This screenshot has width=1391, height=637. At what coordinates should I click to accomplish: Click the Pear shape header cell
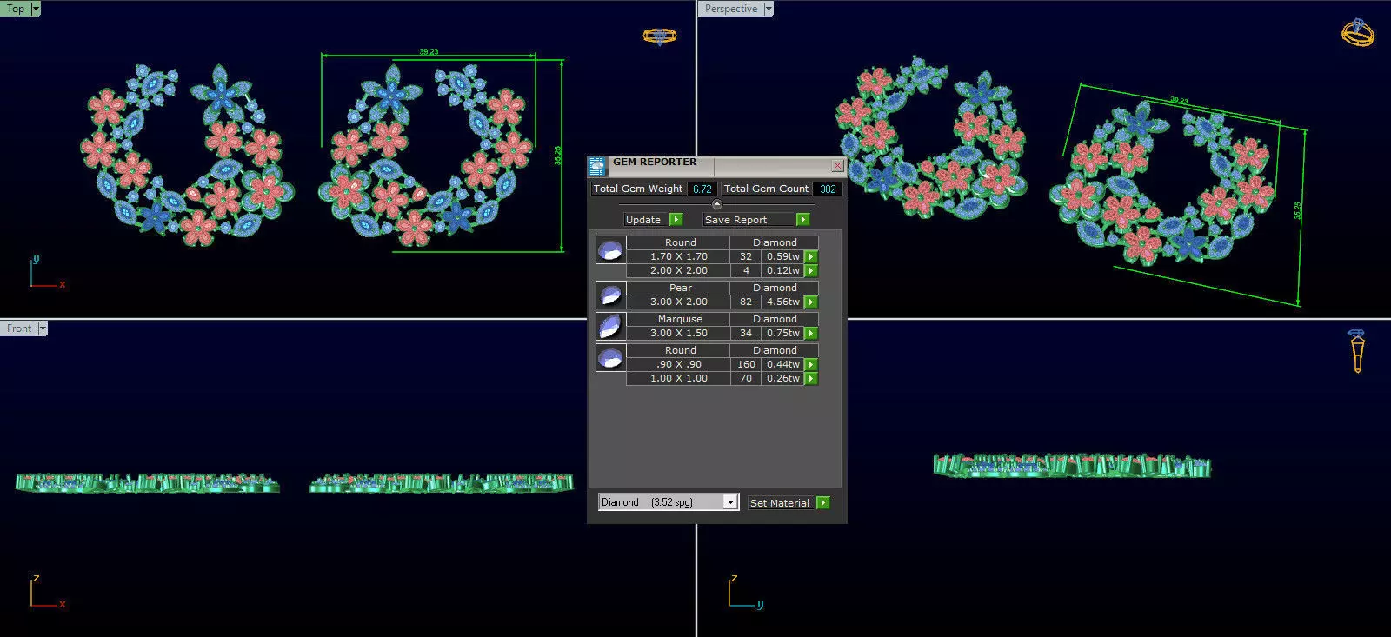point(680,288)
